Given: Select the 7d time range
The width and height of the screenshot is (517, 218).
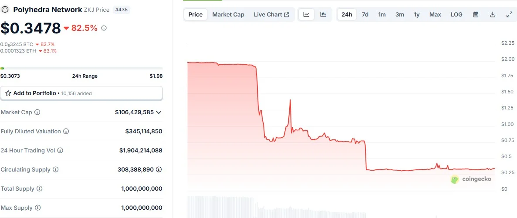Looking at the screenshot, I should [365, 14].
